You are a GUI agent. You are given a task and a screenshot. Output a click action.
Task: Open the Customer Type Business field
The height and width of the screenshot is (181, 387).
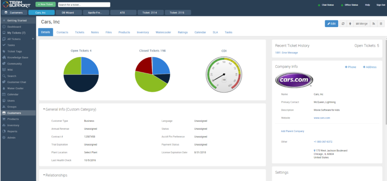(89, 121)
